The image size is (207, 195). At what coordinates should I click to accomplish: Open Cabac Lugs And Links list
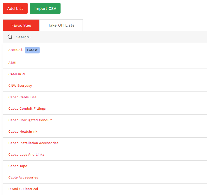[26, 154]
